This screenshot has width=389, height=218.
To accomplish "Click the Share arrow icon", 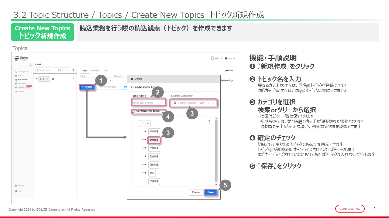I will [x=227, y=71].
